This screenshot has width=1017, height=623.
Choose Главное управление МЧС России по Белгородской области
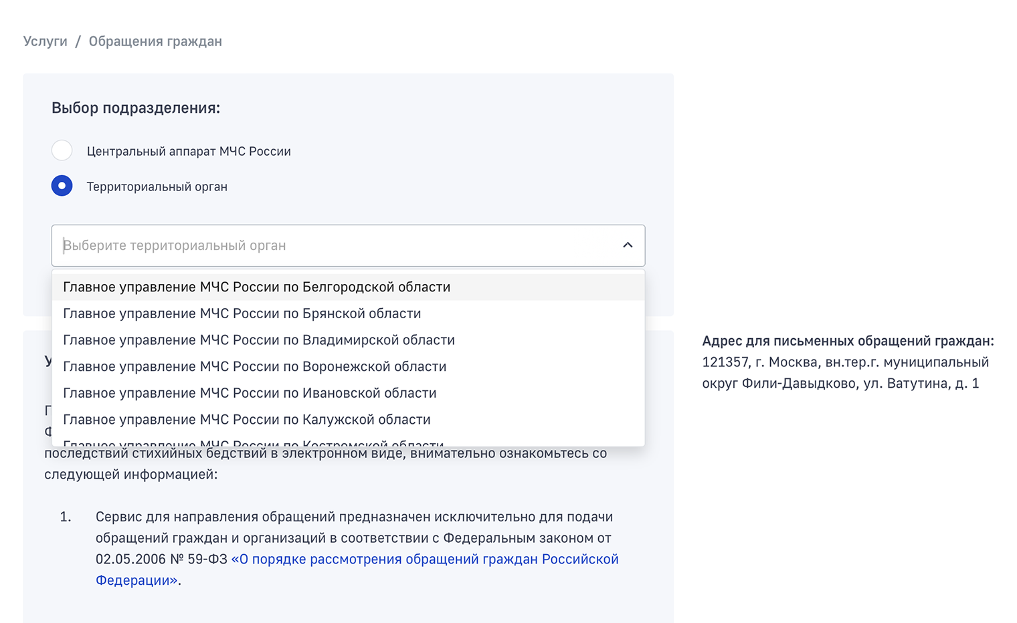coord(348,287)
